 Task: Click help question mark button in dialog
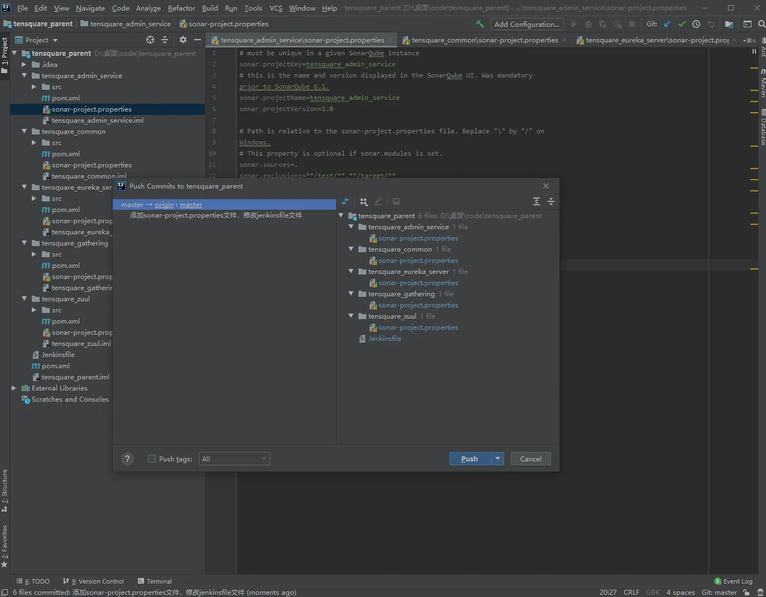coord(127,459)
